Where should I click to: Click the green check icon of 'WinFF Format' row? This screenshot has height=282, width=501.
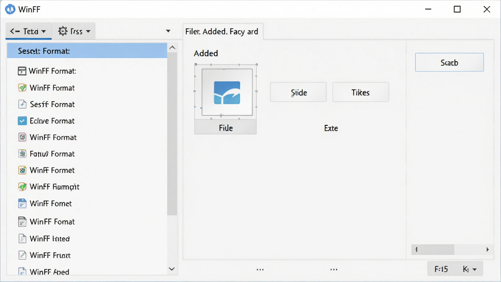pyautogui.click(x=22, y=88)
